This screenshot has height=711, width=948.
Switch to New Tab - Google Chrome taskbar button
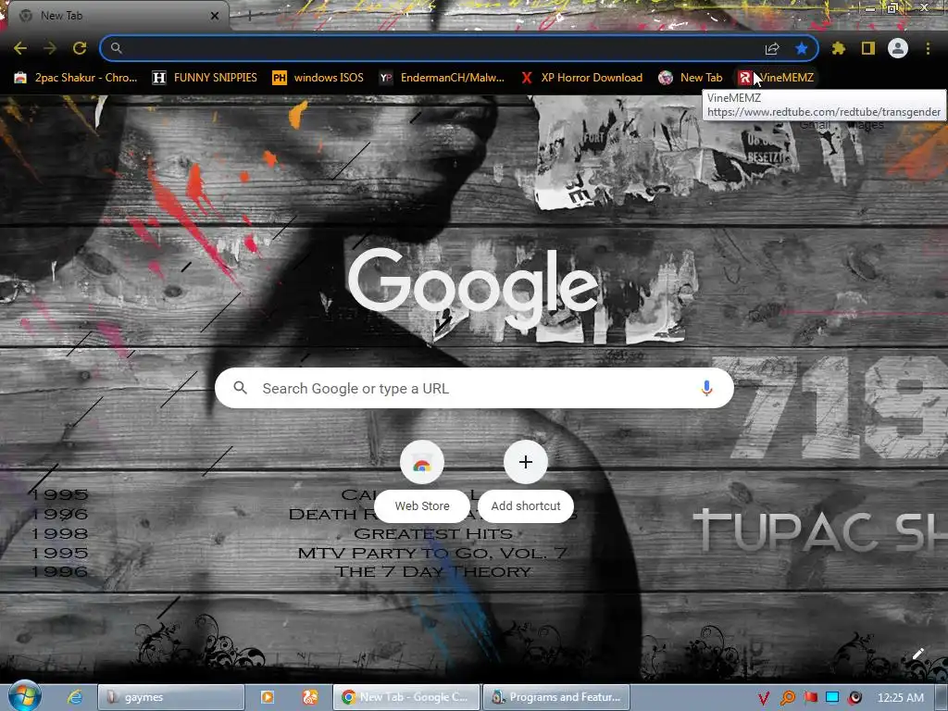[406, 697]
